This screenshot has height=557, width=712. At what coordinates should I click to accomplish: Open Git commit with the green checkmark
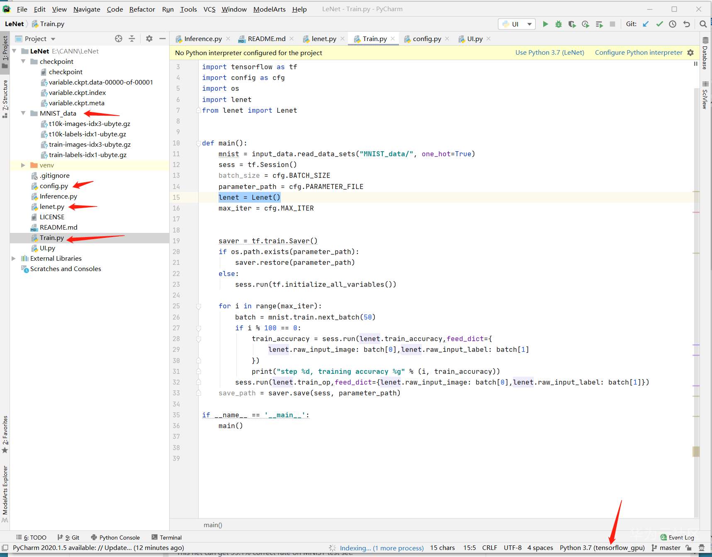coord(659,24)
